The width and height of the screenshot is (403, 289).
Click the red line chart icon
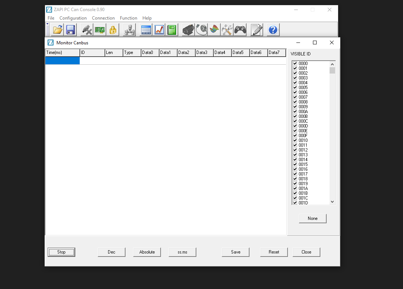(x=159, y=30)
